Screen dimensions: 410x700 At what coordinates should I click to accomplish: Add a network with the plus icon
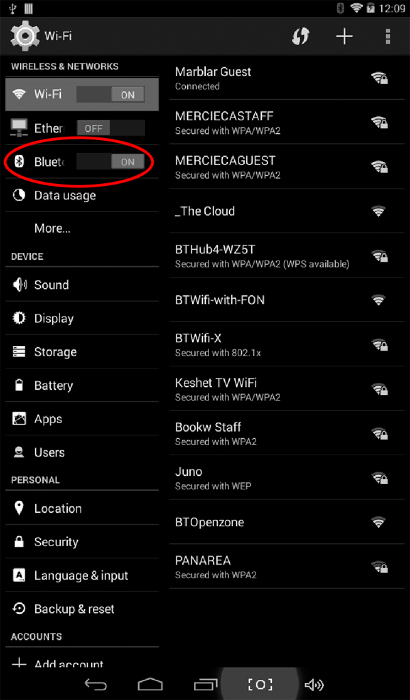coord(344,36)
